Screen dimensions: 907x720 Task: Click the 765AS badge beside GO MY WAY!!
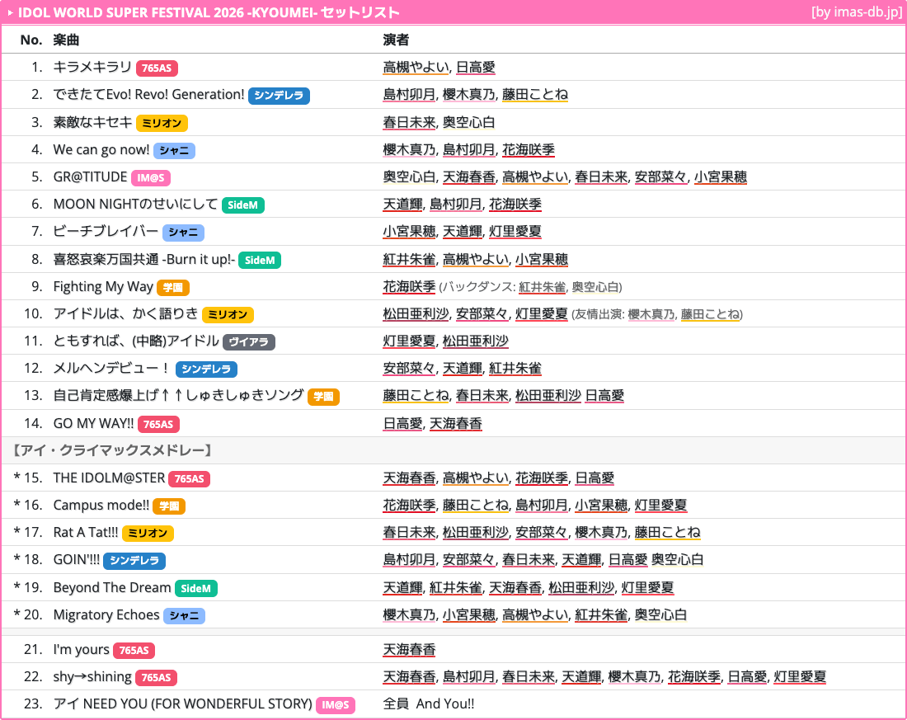(x=158, y=424)
